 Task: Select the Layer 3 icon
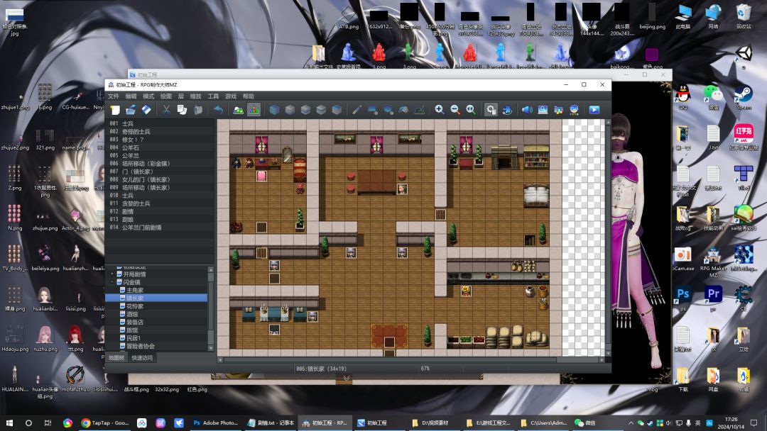[x=321, y=110]
